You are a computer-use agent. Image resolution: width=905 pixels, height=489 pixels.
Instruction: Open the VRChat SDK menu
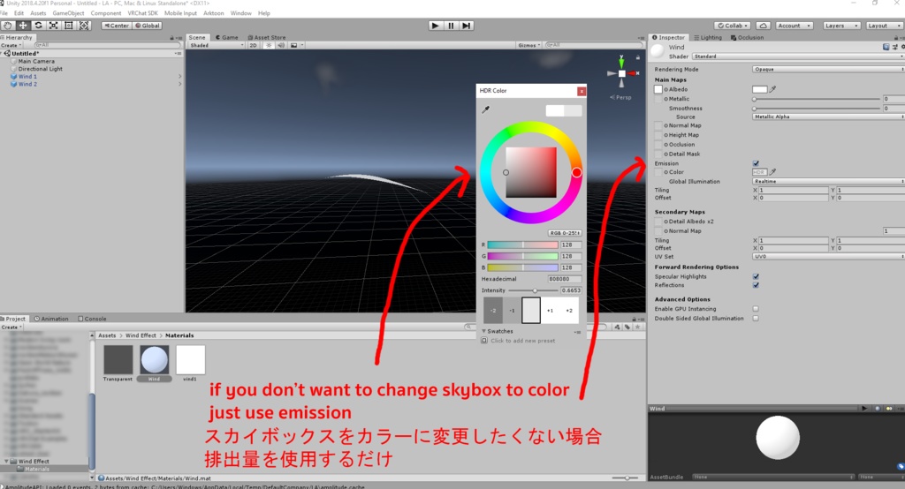click(142, 13)
